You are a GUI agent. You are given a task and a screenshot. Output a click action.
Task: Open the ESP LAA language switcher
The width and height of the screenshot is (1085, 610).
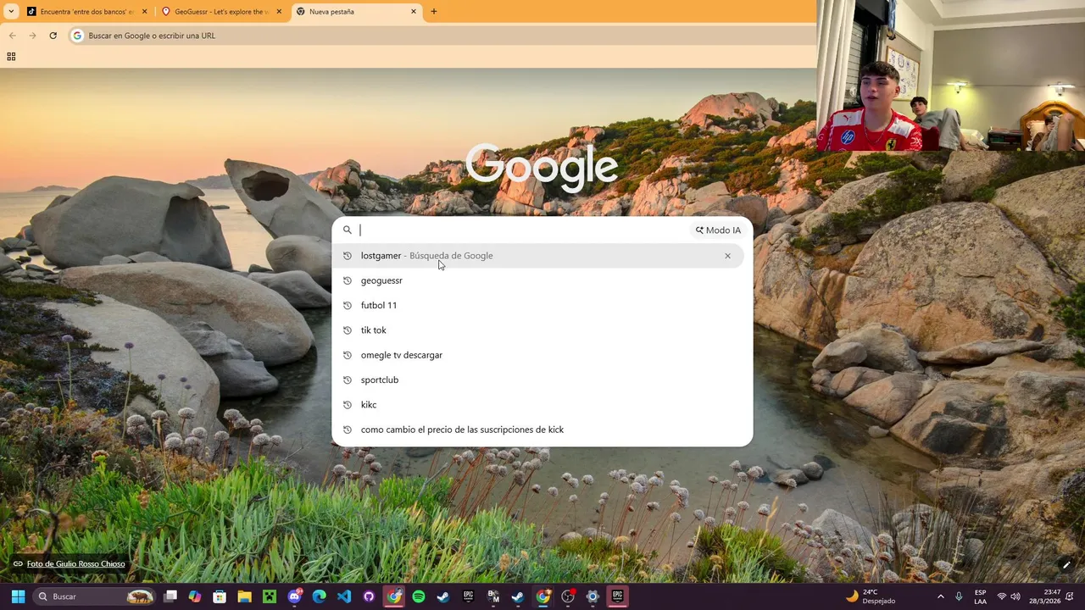[x=980, y=596]
